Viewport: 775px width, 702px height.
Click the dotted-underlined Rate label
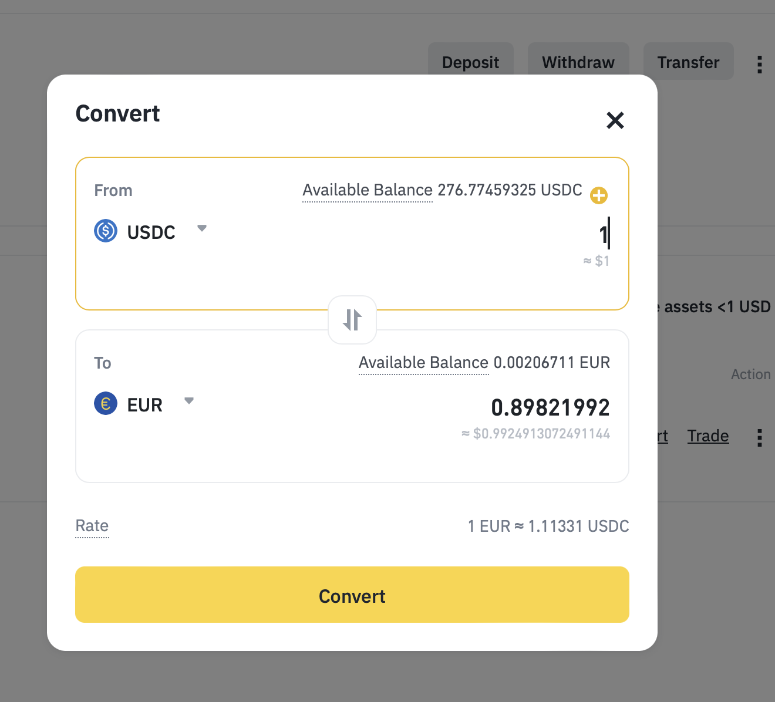[x=92, y=526]
